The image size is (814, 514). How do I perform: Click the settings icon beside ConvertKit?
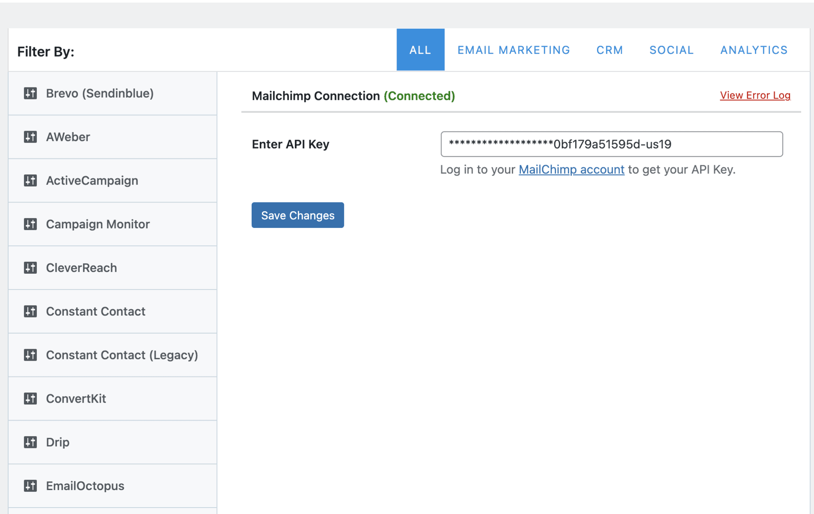pos(30,398)
